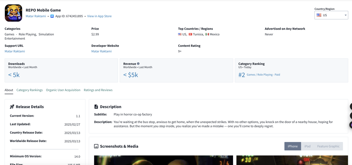Switch to the Category Rankings tab
352x165 pixels.
coord(29,90)
